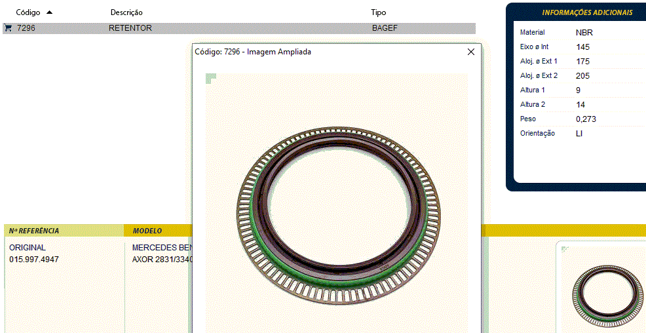Sort by the Tipo column header
646x333 pixels.
(x=379, y=12)
